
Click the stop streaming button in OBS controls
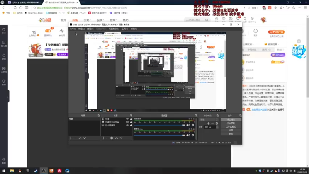231,119
